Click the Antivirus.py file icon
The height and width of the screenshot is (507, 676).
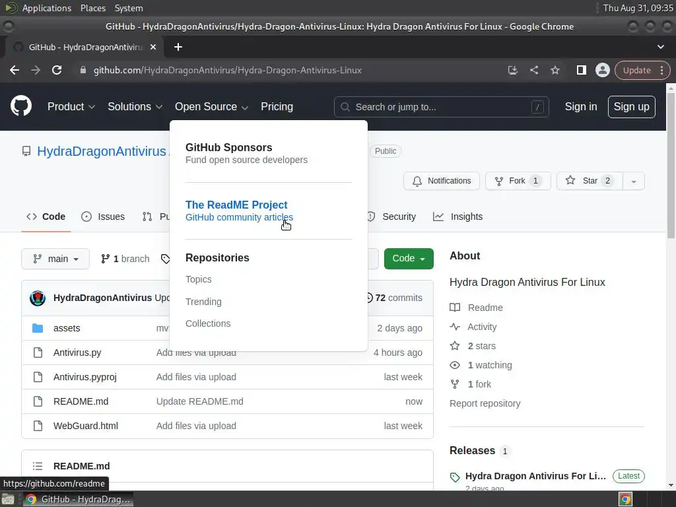point(38,353)
